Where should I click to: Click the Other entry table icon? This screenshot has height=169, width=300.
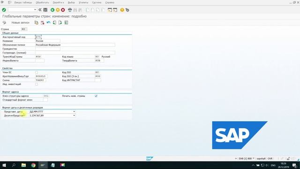tap(66, 23)
